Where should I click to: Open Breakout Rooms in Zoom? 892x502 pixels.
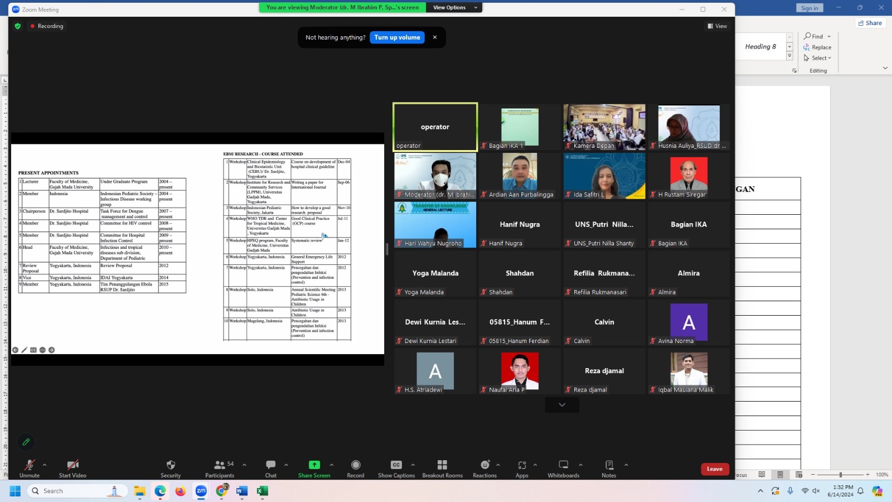[443, 468]
